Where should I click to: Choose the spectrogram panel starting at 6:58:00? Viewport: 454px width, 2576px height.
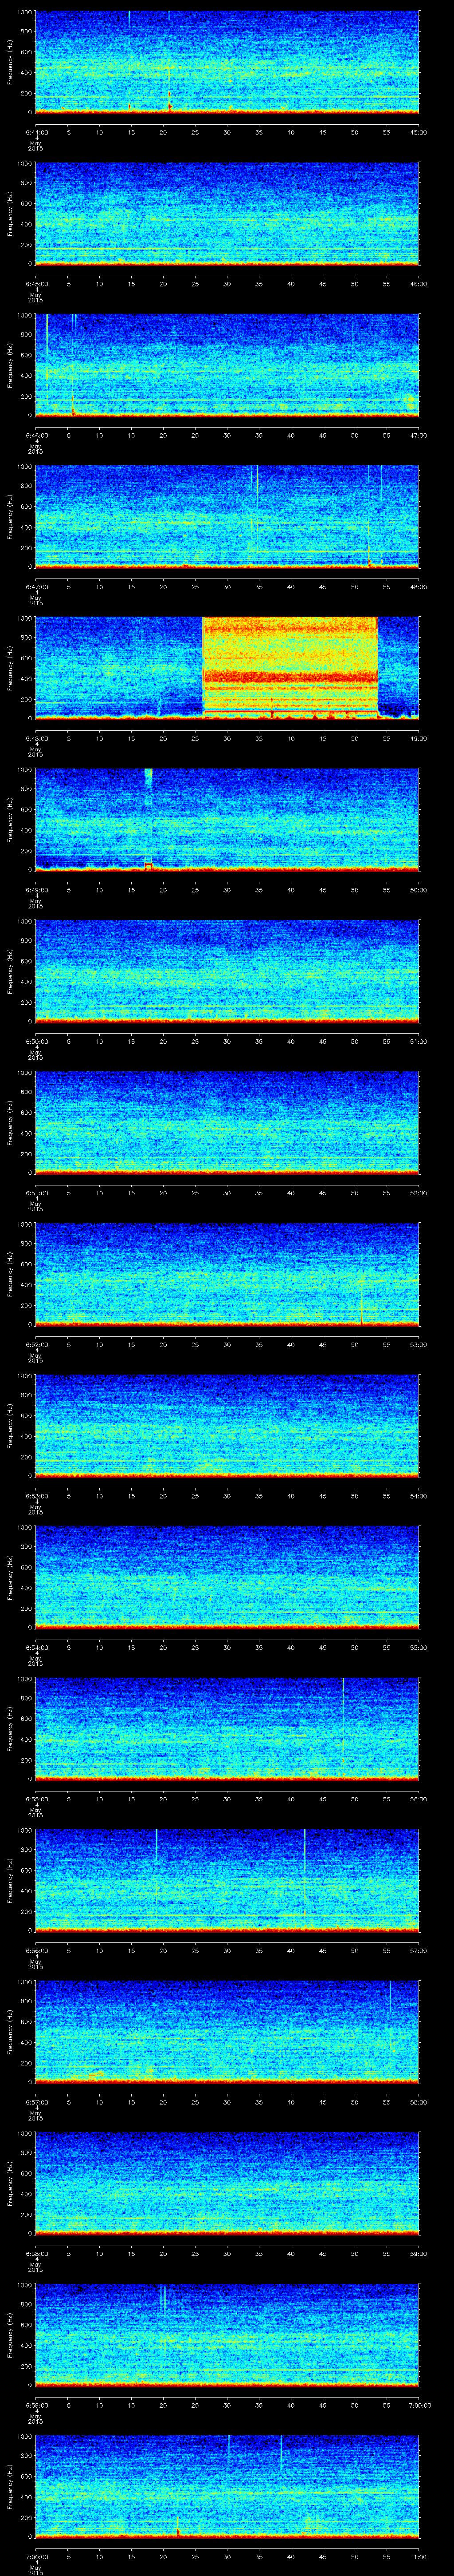pos(227,2183)
